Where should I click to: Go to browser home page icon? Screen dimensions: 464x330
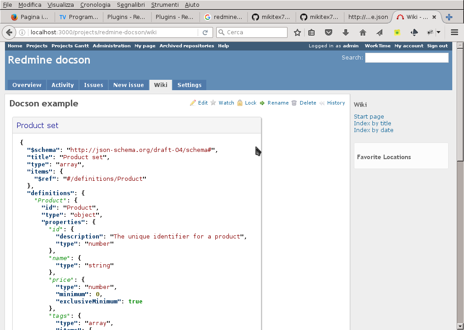(x=362, y=32)
